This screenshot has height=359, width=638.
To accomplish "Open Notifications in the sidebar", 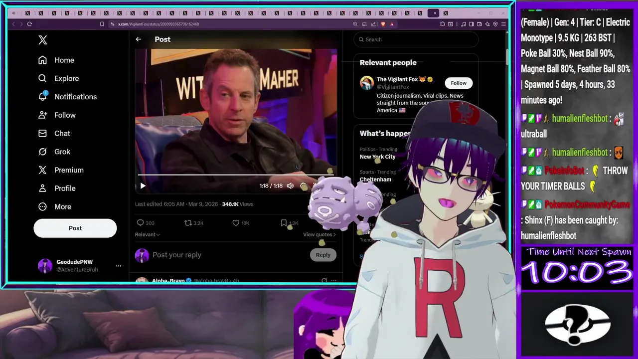I will tap(67, 97).
